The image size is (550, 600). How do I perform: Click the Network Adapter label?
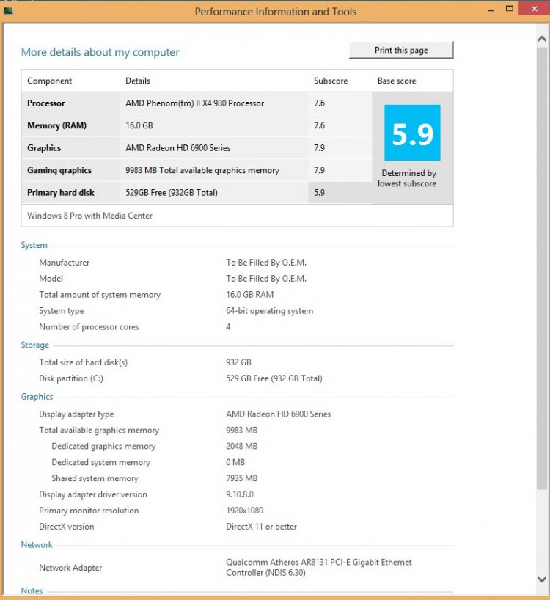[x=70, y=568]
